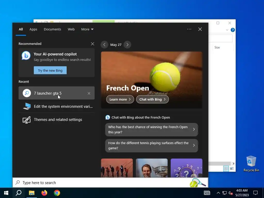Click the taskbar Search magnifier icon
This screenshot has width=264, height=198.
click(19, 193)
